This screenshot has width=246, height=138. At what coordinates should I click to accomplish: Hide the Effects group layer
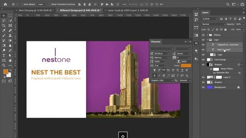point(203,35)
